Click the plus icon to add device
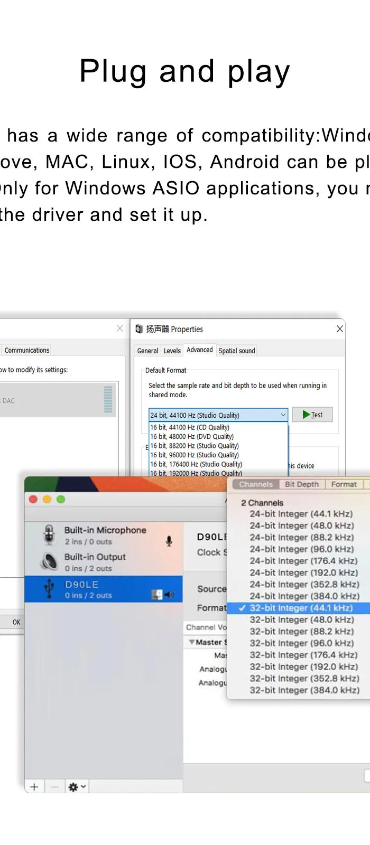 [34, 787]
